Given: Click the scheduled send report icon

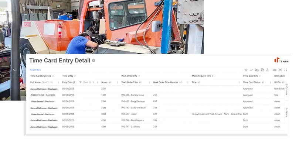Looking at the screenshot, I should (256, 70).
